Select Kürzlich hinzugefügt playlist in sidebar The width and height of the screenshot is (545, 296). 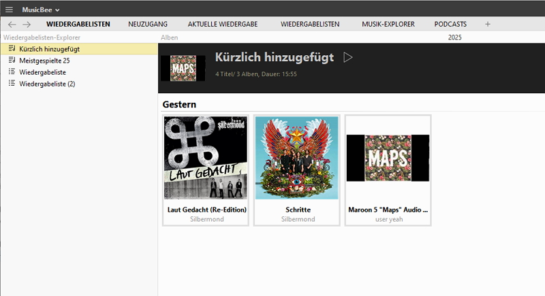79,49
